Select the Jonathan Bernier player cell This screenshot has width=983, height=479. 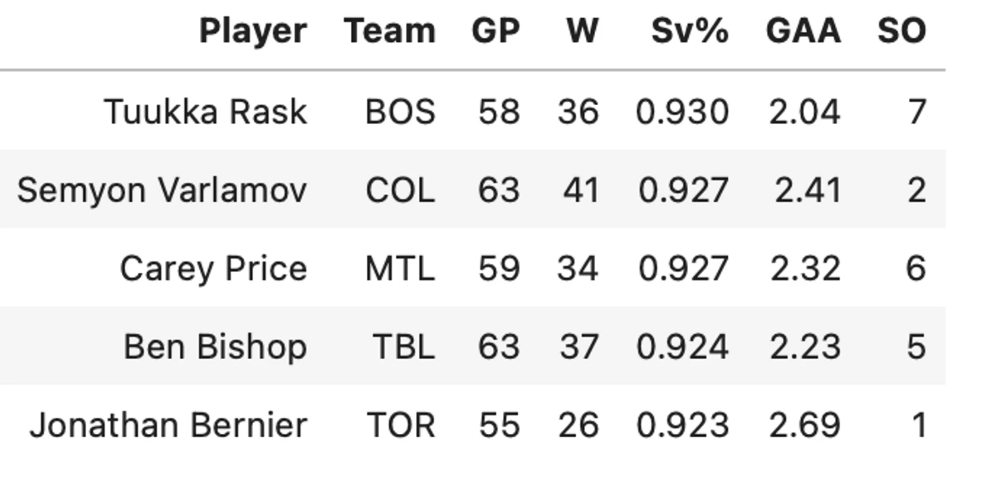point(168,425)
